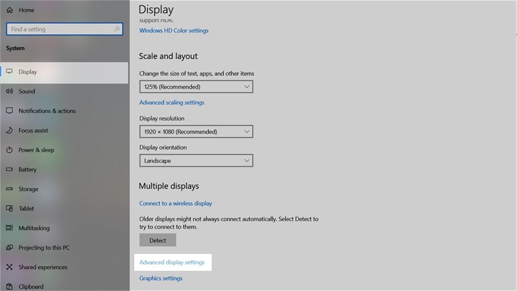Click the Tablet icon

10,209
